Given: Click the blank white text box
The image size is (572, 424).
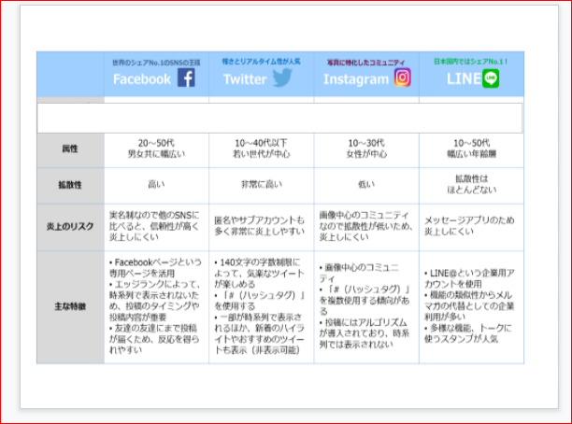Looking at the screenshot, I should pyautogui.click(x=279, y=118).
